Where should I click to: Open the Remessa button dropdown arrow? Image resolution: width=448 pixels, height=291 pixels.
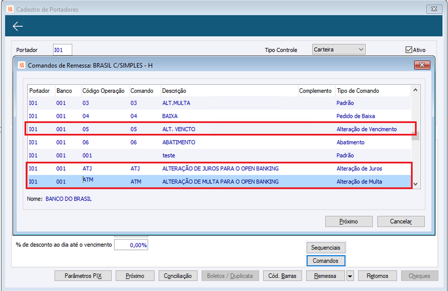(x=350, y=276)
